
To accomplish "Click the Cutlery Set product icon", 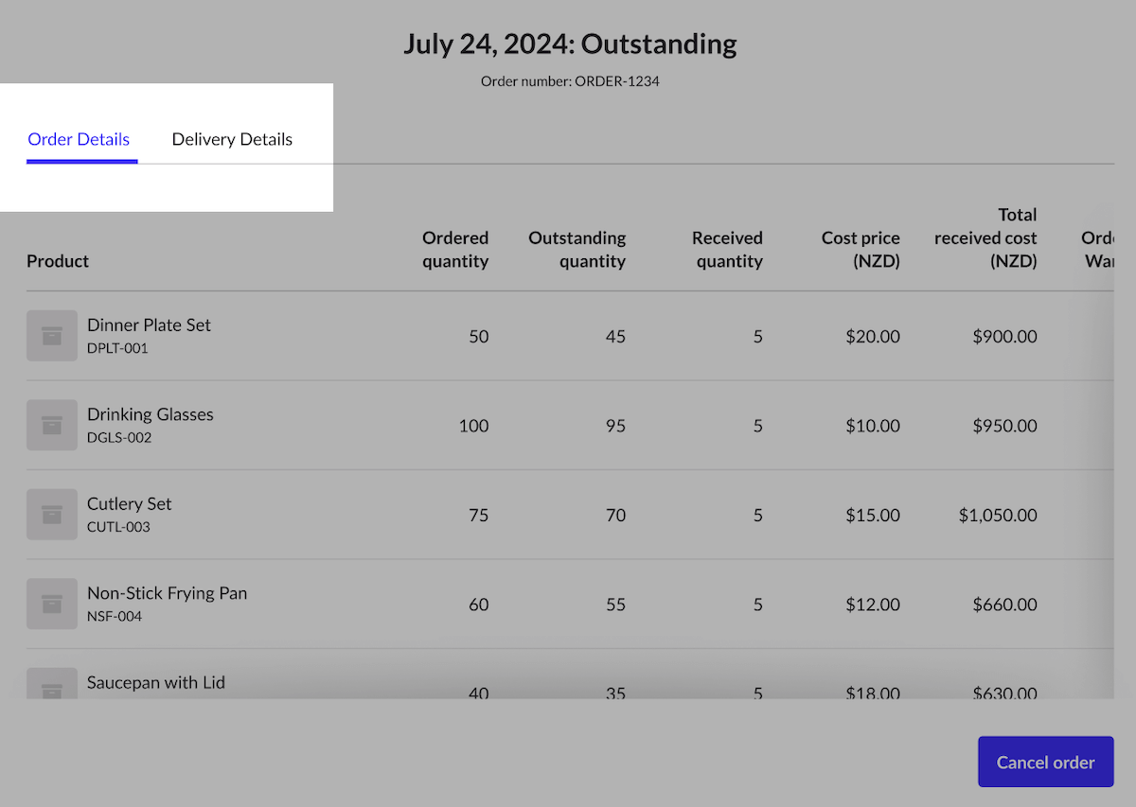I will [52, 515].
